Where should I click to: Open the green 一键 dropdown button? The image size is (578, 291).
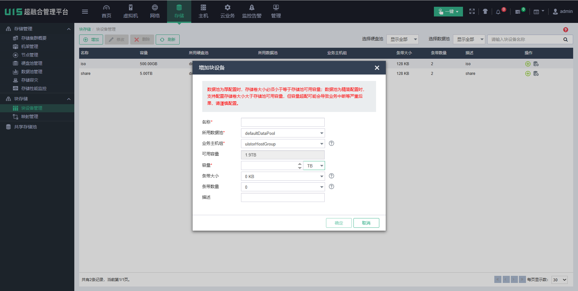click(x=448, y=12)
